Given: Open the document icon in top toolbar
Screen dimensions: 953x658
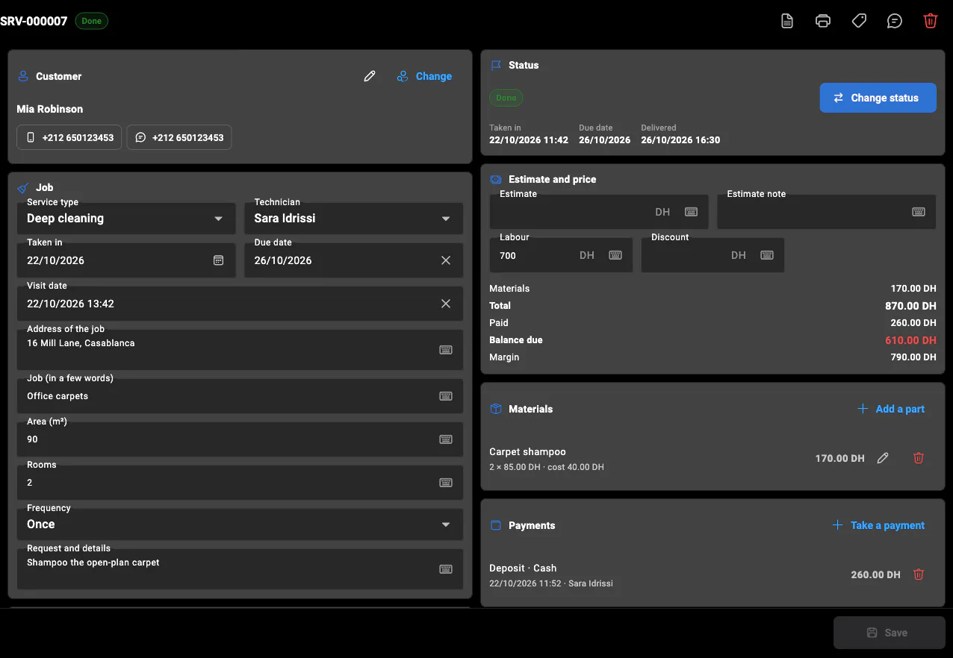Looking at the screenshot, I should coord(787,21).
